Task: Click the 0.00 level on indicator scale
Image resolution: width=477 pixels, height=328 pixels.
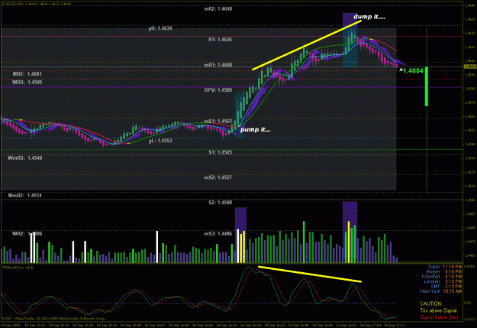Action: [468, 303]
